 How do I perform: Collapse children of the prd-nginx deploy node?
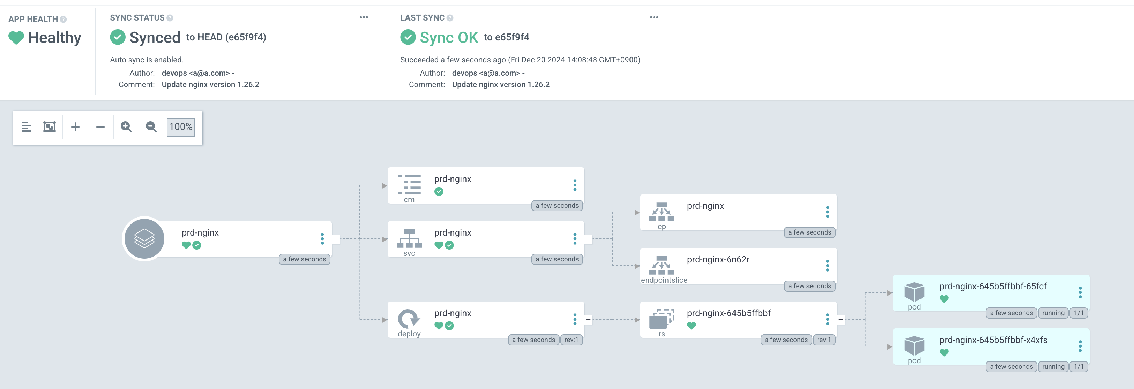[x=588, y=320]
